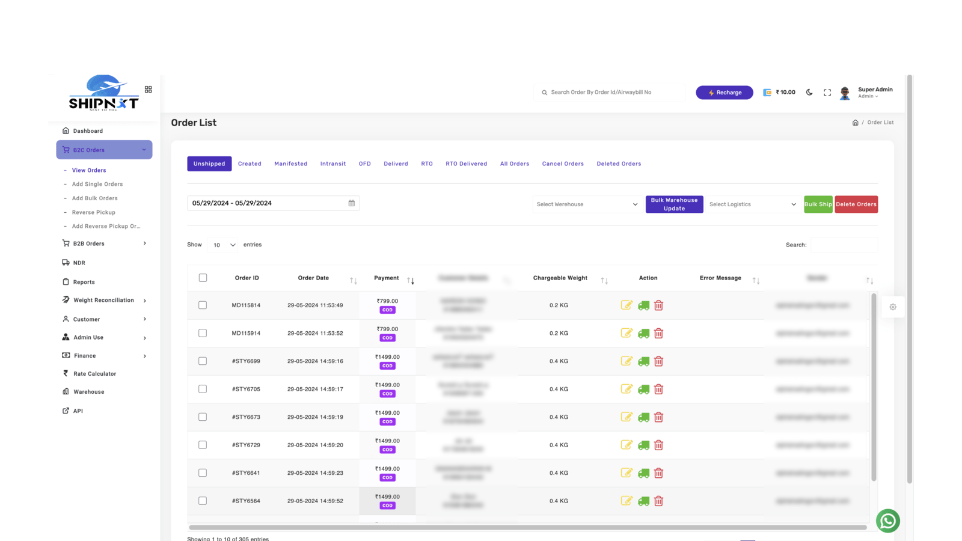This screenshot has height=541, width=962.
Task: Open the Select Warehouse dropdown
Action: coord(587,204)
